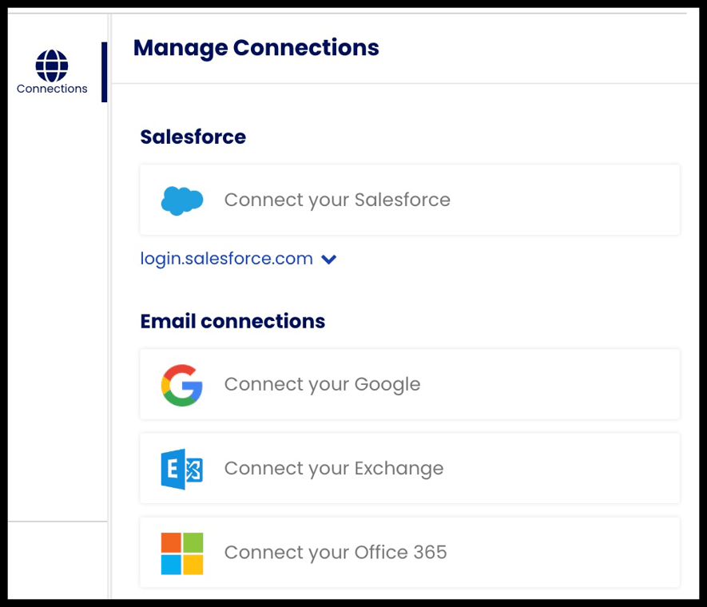
Task: Select Connect your Exchange
Action: [334, 468]
